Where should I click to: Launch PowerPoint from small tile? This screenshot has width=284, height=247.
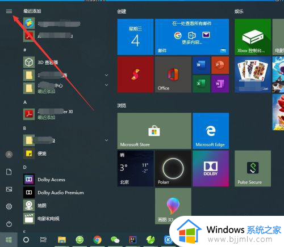[x=220, y=65]
